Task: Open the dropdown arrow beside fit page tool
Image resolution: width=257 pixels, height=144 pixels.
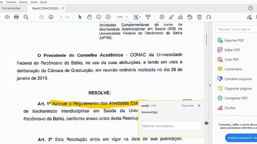Action: tap(140, 17)
